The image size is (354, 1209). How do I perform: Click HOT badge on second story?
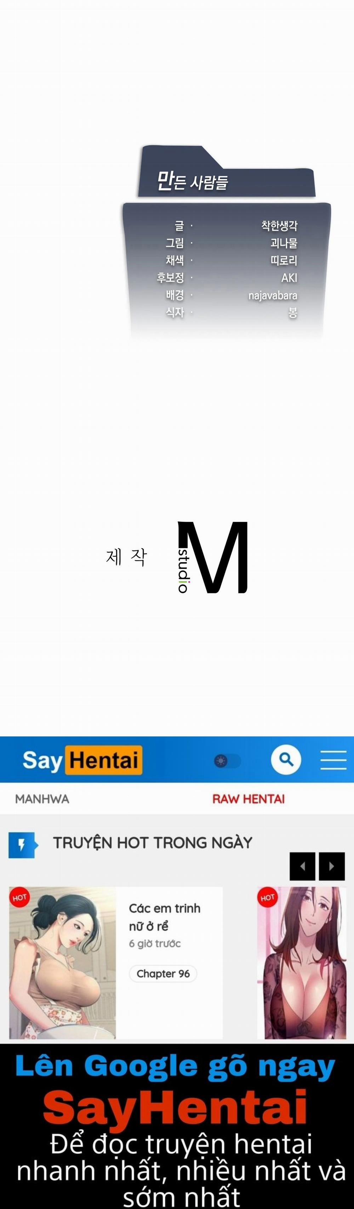click(x=267, y=897)
